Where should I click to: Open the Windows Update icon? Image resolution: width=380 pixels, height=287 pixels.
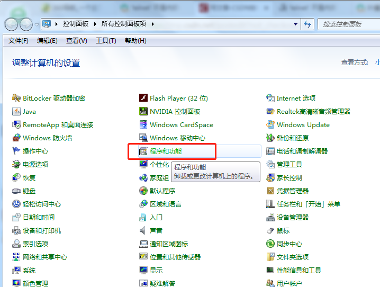point(270,124)
